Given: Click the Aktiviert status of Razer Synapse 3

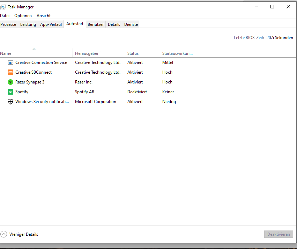Looking at the screenshot, I should [x=135, y=82].
